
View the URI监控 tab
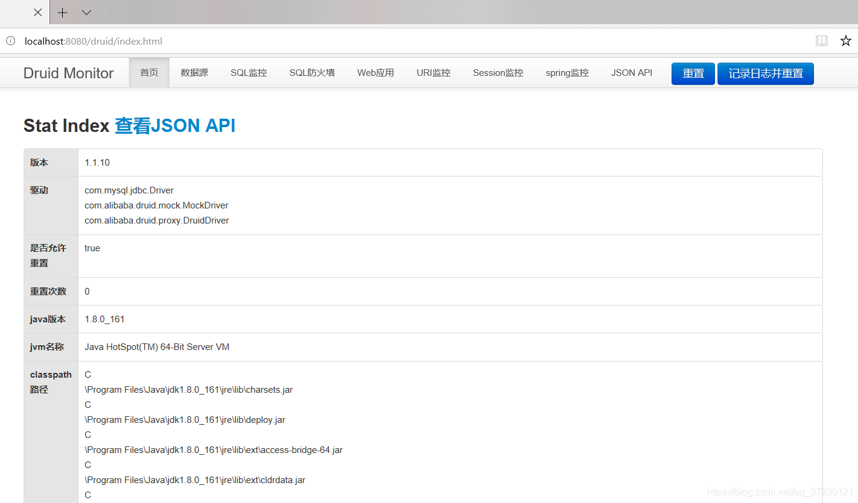click(433, 73)
